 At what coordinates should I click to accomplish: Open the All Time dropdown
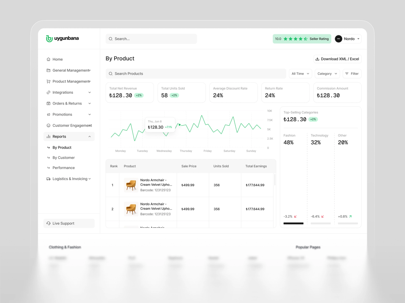tap(301, 74)
